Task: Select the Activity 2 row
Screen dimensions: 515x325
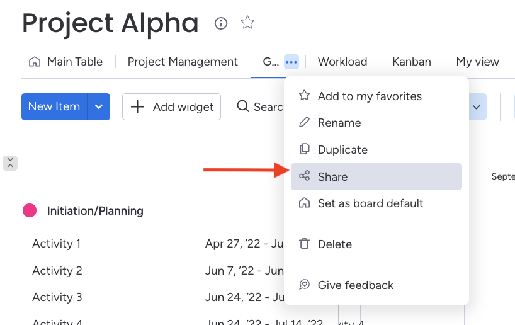Action: coord(57,271)
